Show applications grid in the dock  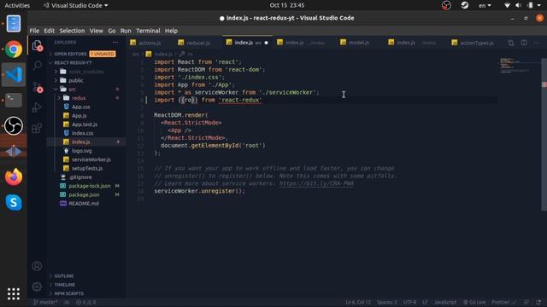(x=14, y=294)
